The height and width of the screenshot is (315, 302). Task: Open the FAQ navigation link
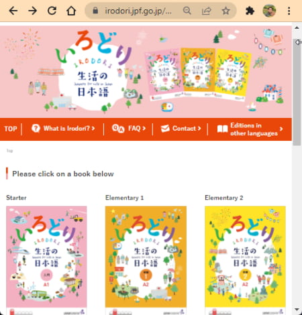click(x=129, y=129)
